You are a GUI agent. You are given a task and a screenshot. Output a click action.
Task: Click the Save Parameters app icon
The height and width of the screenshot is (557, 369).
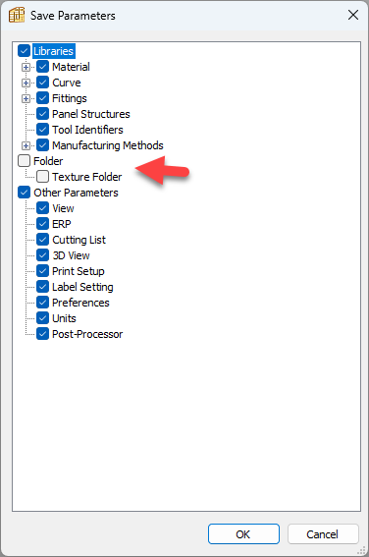pos(17,16)
